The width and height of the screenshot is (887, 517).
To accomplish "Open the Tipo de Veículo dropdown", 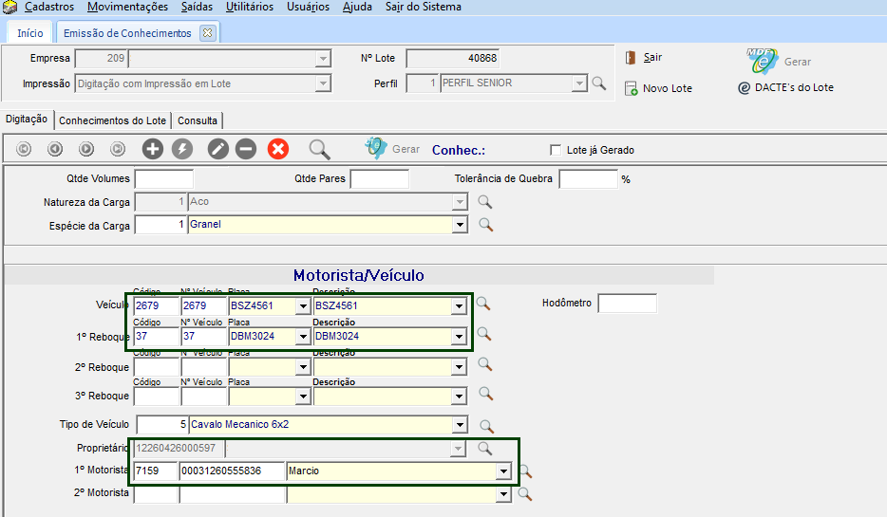I will coord(461,425).
